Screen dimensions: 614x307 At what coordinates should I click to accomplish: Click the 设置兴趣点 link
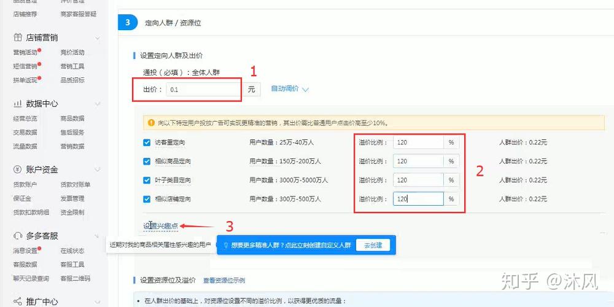(160, 226)
